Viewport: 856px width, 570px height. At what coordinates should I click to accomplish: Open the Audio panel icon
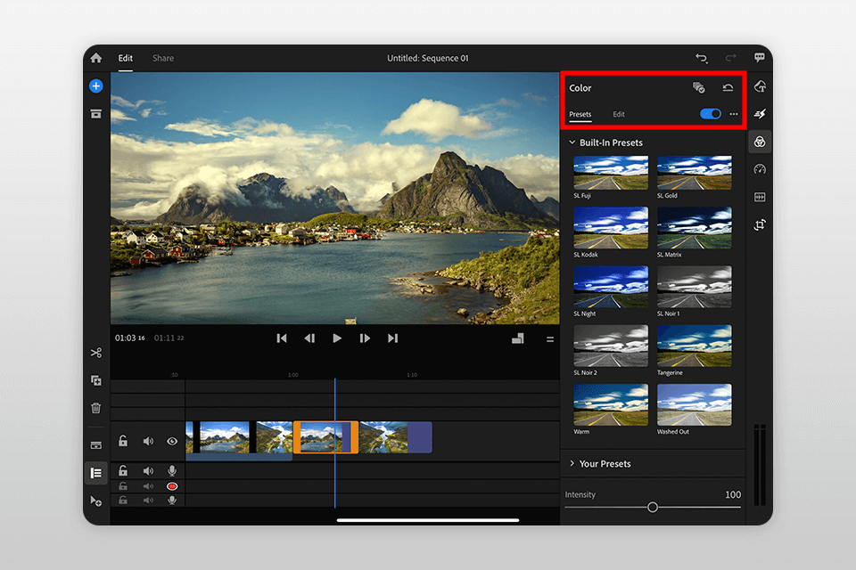(760, 197)
